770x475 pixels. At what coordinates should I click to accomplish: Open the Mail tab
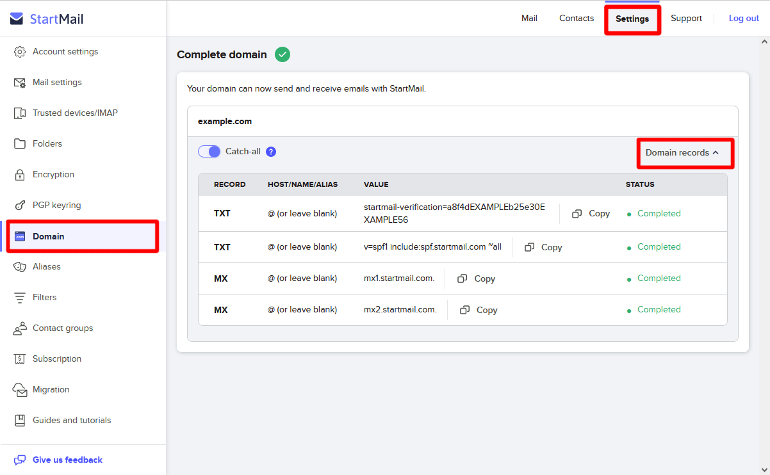[529, 19]
